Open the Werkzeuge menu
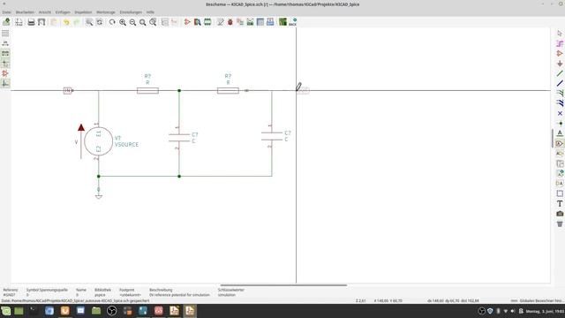565x318 pixels. click(x=106, y=12)
